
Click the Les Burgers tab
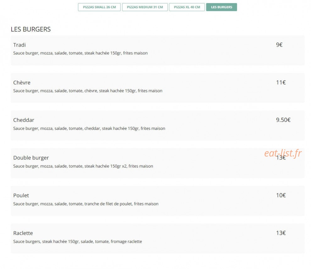point(222,7)
